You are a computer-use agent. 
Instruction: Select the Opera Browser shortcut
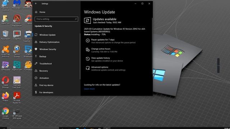(x=5, y=82)
